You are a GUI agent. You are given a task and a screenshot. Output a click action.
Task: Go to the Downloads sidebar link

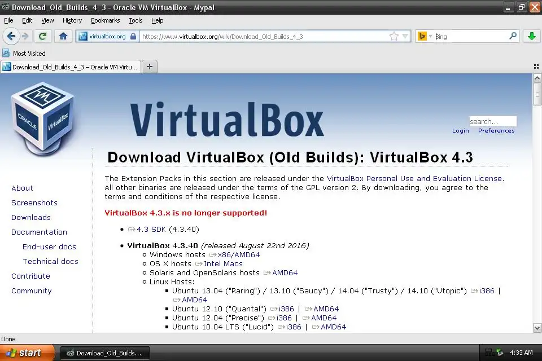point(30,217)
